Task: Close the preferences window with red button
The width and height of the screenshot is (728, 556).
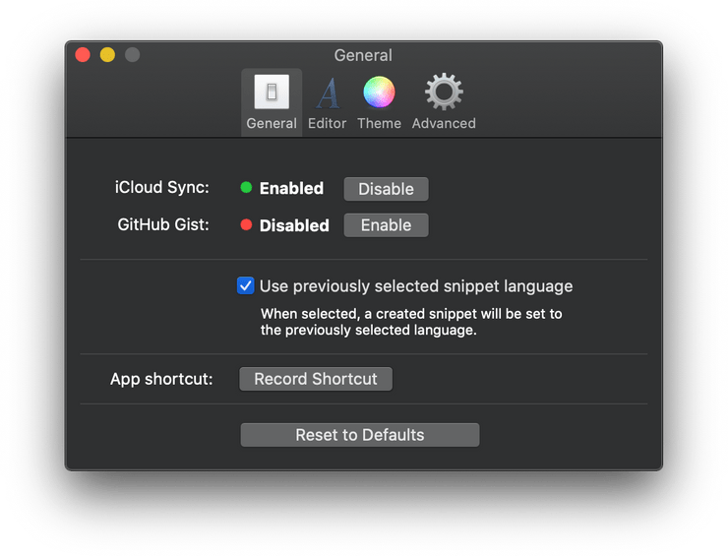Action: [x=83, y=55]
